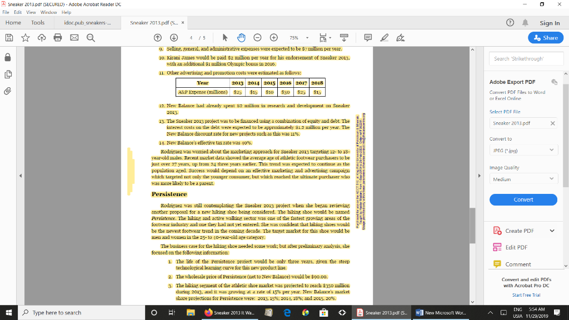The width and height of the screenshot is (569, 320).
Task: Open the Help question mark icon
Action: [510, 22]
